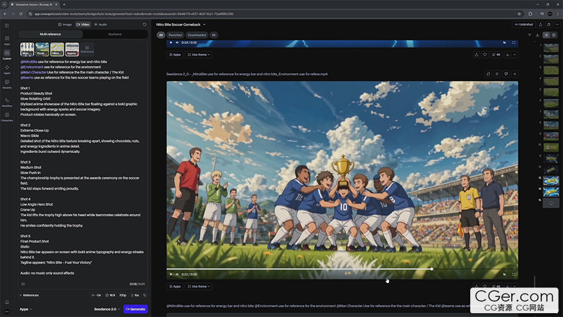The height and width of the screenshot is (317, 563).
Task: Open the Workflow sidebar icon
Action: click(x=7, y=102)
